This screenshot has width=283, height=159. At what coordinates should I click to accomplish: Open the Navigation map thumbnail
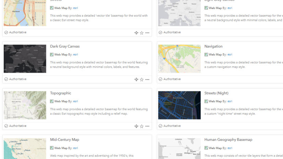tap(180, 59)
